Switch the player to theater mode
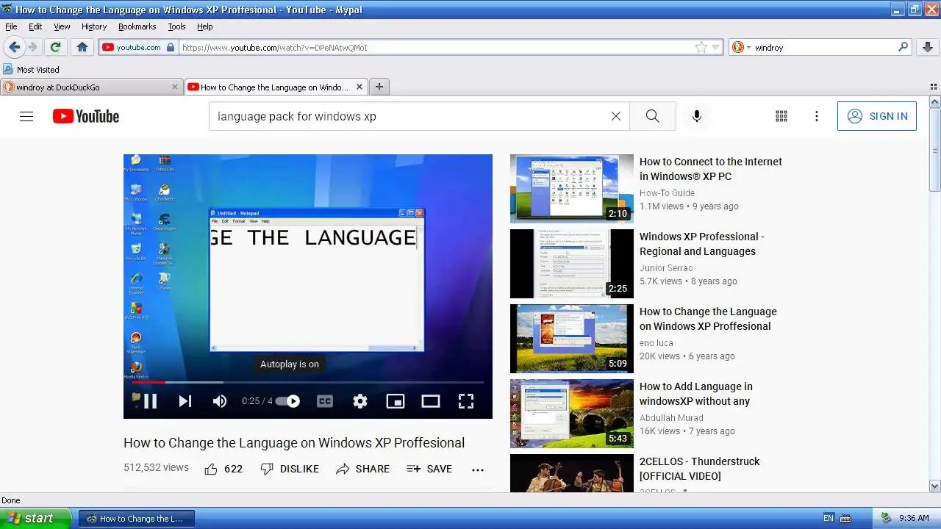Viewport: 941px width, 529px height. [431, 401]
